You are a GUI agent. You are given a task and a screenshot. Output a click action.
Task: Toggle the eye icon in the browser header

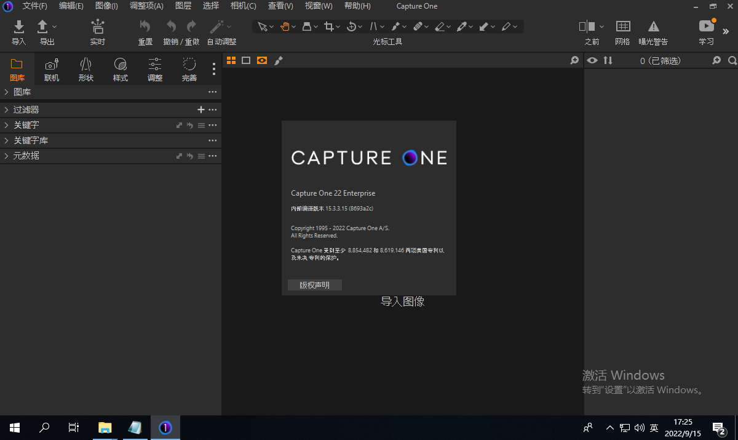tap(592, 60)
